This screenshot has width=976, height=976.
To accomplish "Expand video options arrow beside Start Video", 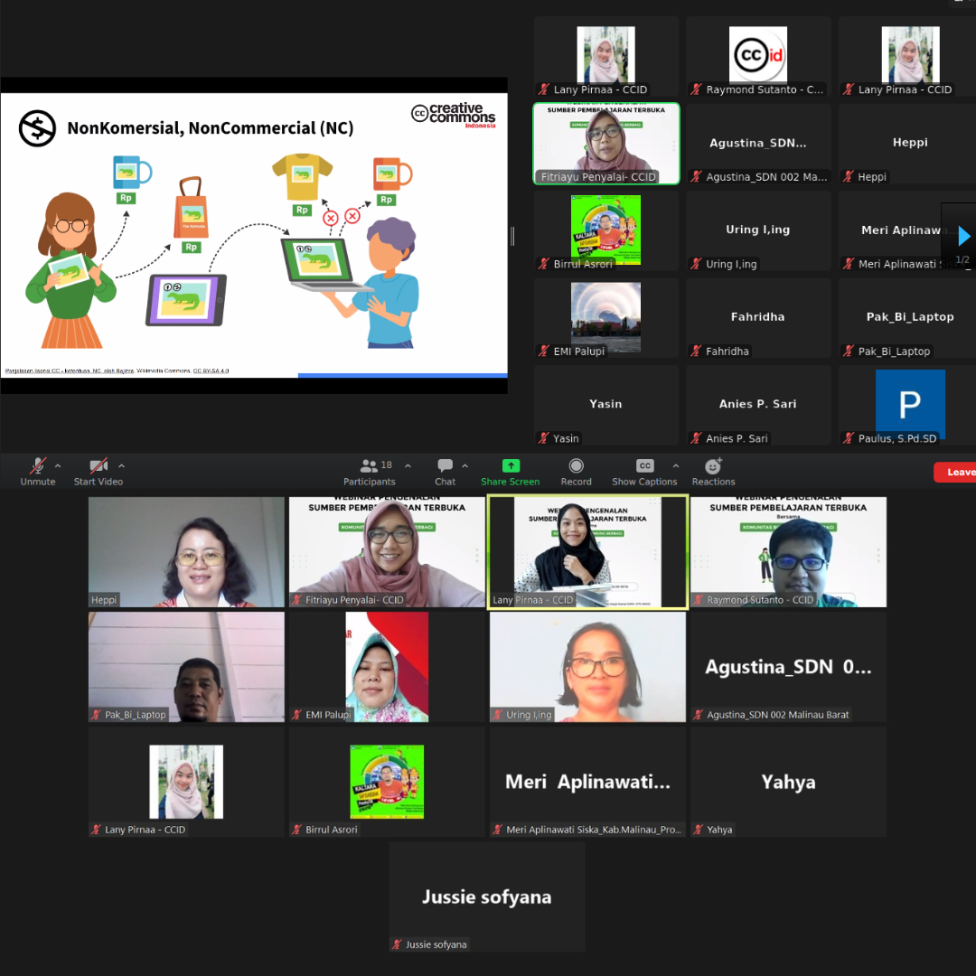I will [x=121, y=466].
